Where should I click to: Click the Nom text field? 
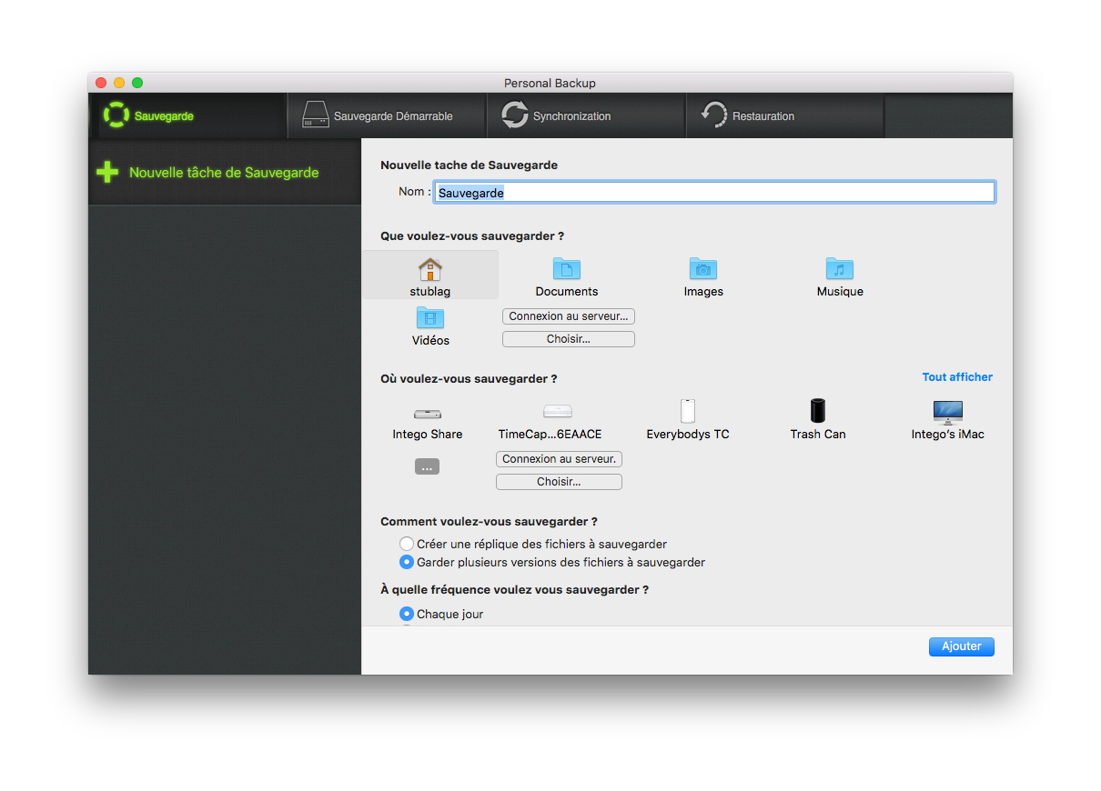coord(714,192)
